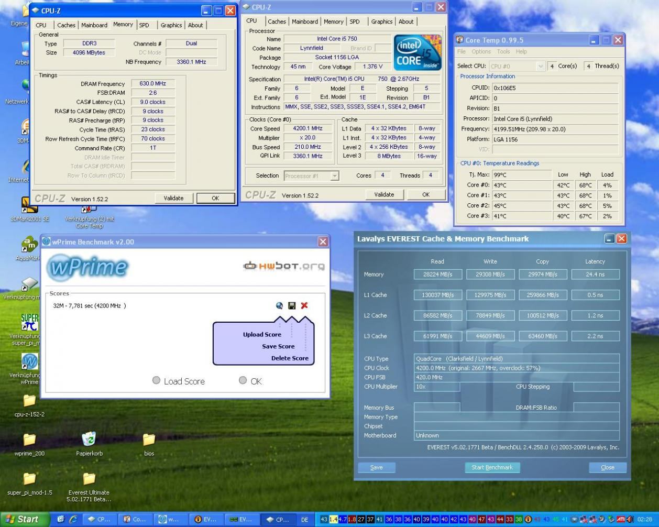Open the Papierkorb recycle bin
659x527 pixels.
(89, 444)
